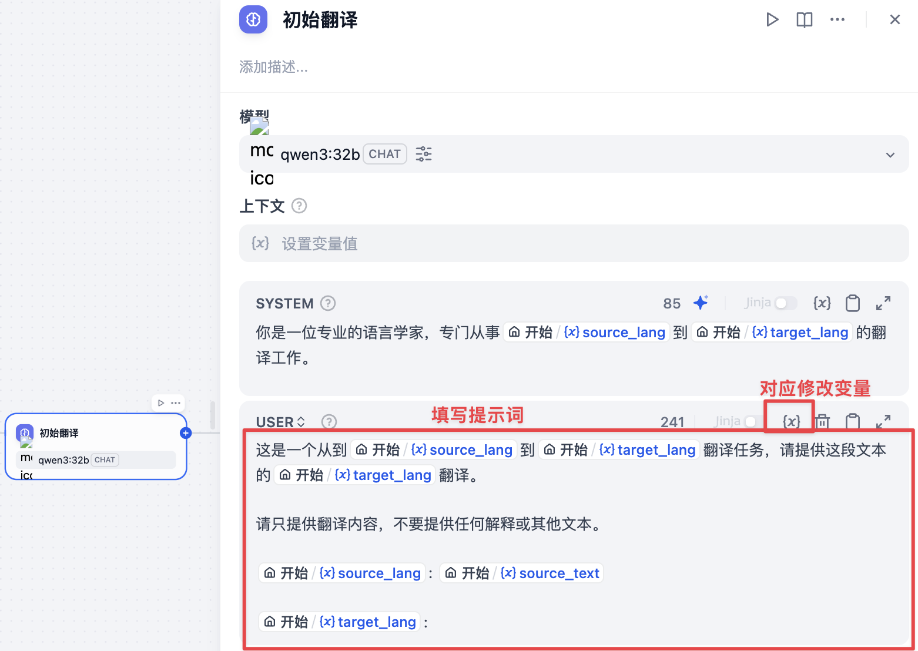Click the USER prompt help icon

pos(329,421)
